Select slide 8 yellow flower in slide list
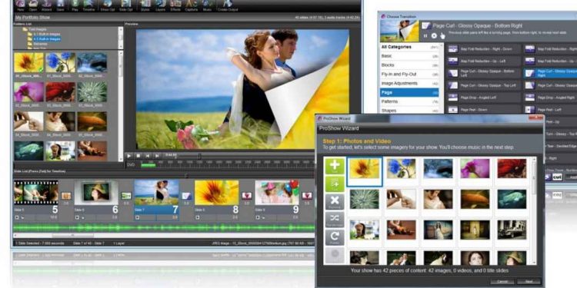This screenshot has width=577, height=288. point(217,192)
